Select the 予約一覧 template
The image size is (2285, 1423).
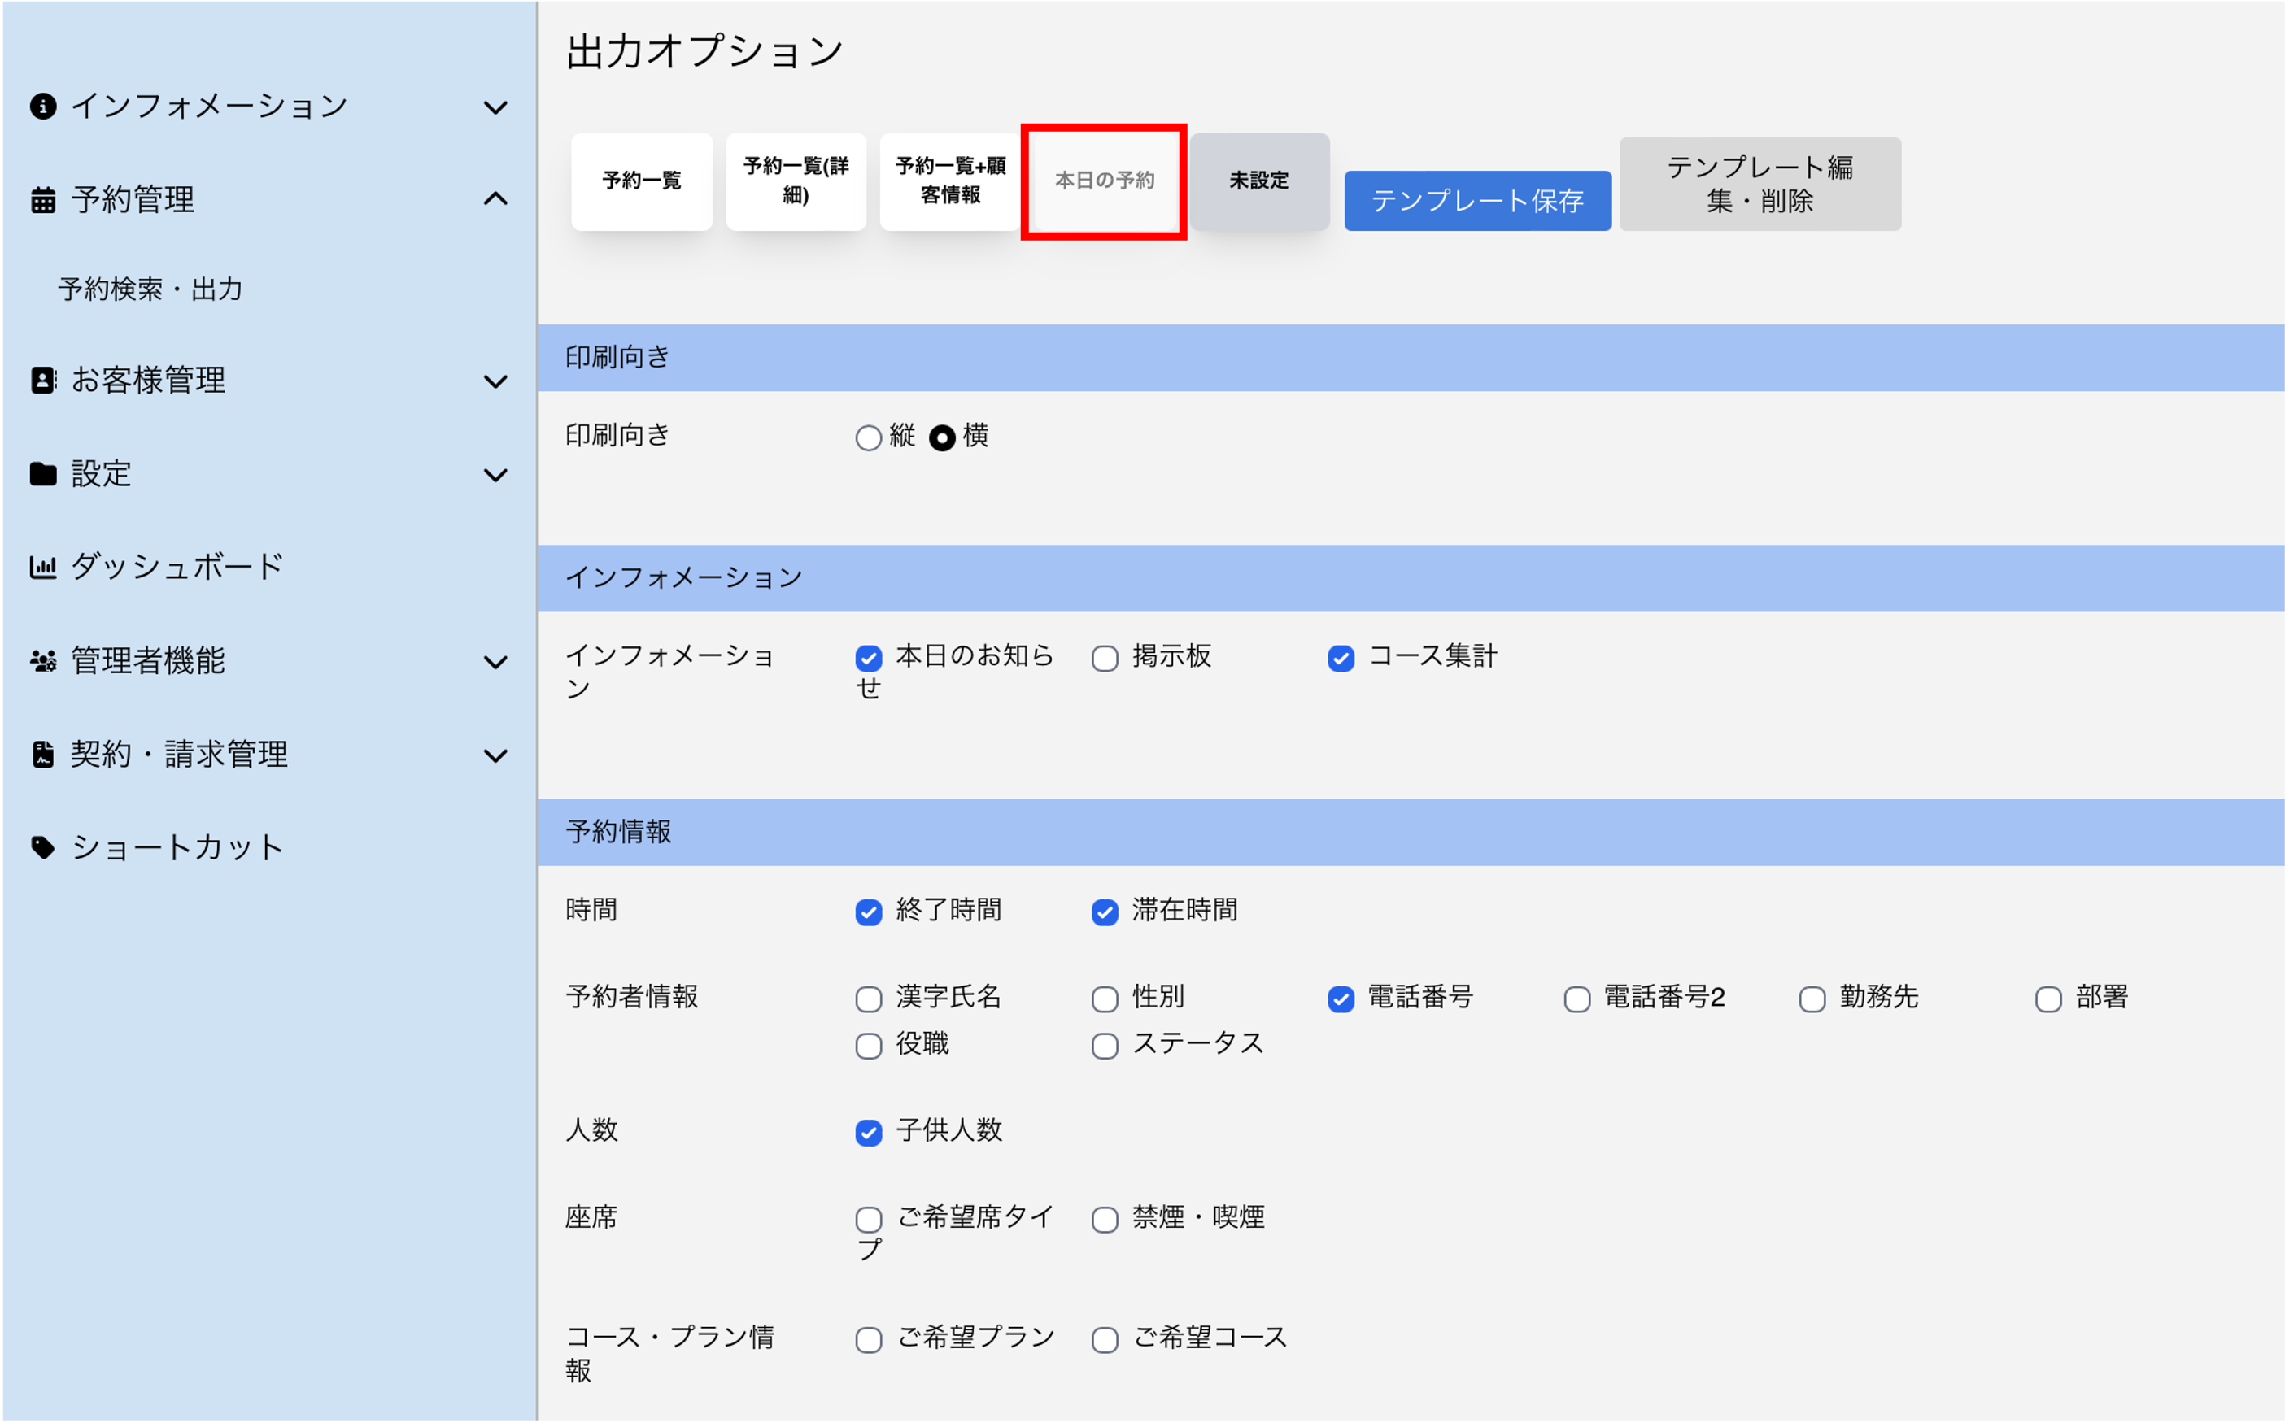[641, 181]
